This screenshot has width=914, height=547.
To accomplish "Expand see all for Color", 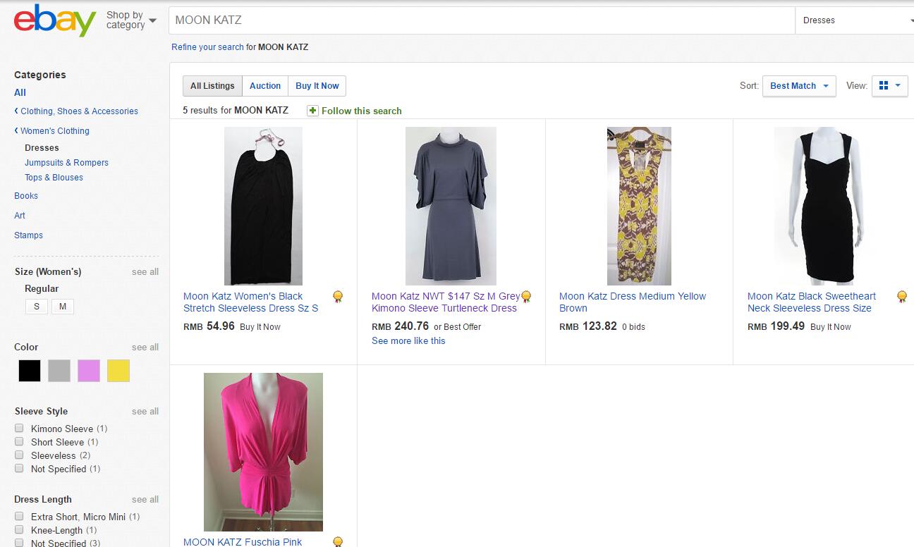I will pos(145,348).
